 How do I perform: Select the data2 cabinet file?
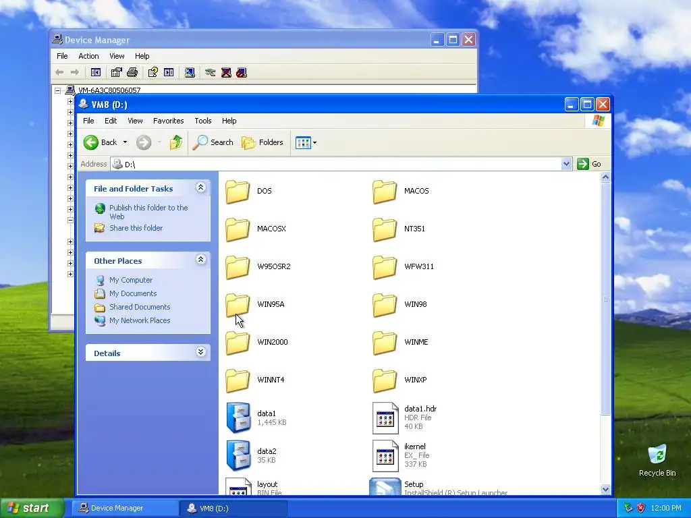click(x=251, y=455)
